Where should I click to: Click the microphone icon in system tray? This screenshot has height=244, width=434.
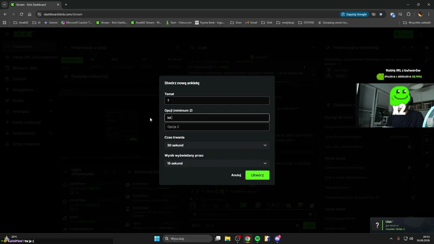pos(398,239)
